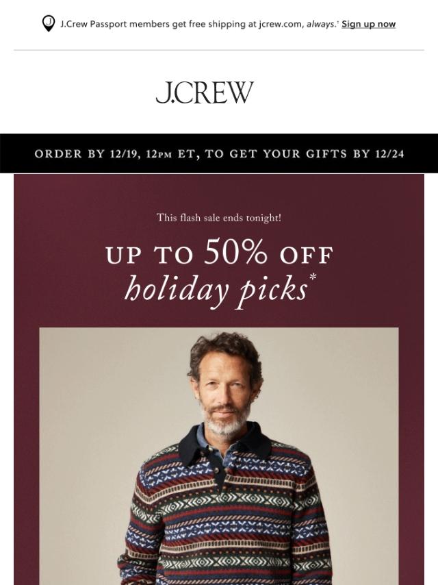Click the "J.Crew Passport" text
The image size is (438, 585).
pos(93,24)
